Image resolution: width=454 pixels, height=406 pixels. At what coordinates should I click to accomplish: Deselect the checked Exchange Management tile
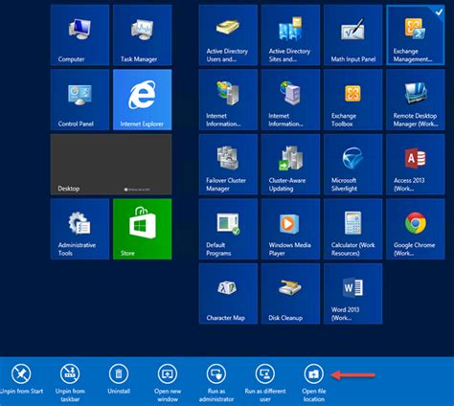[416, 34]
